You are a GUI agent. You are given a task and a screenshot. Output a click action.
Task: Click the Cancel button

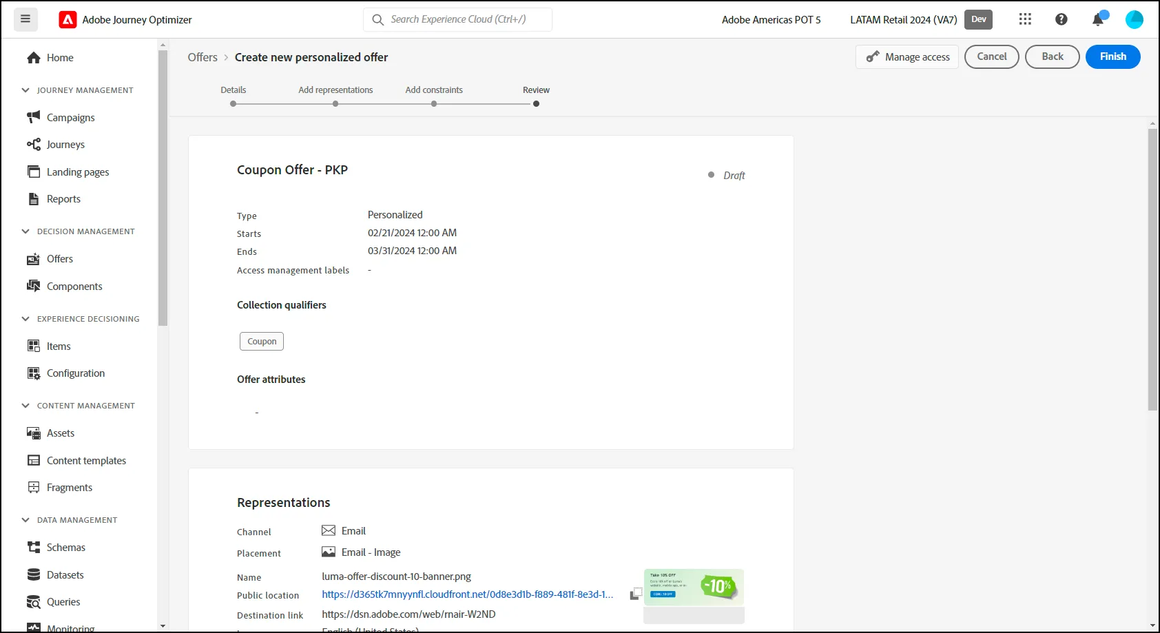(991, 56)
